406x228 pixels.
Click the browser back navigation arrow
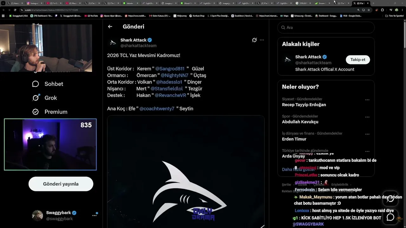tap(3, 10)
